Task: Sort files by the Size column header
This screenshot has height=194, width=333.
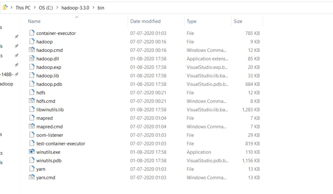Action: (x=238, y=21)
